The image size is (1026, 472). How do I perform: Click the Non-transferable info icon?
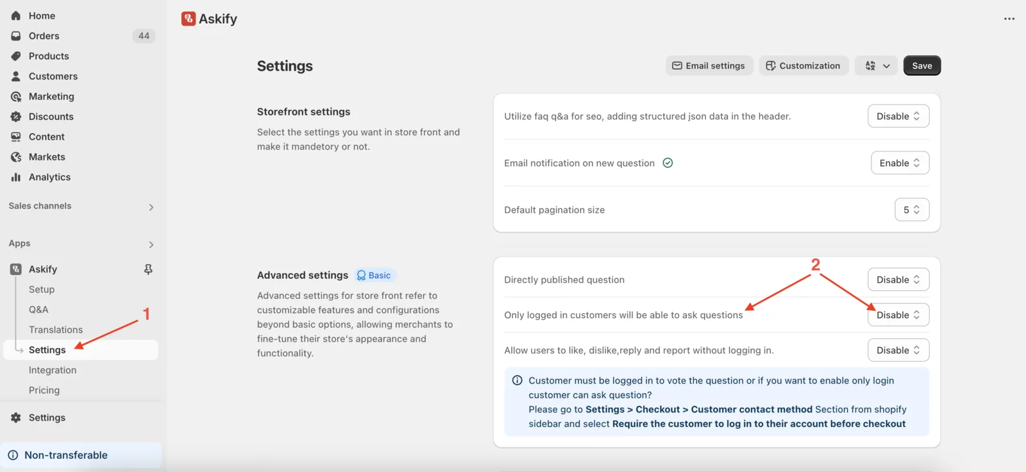[x=13, y=455]
